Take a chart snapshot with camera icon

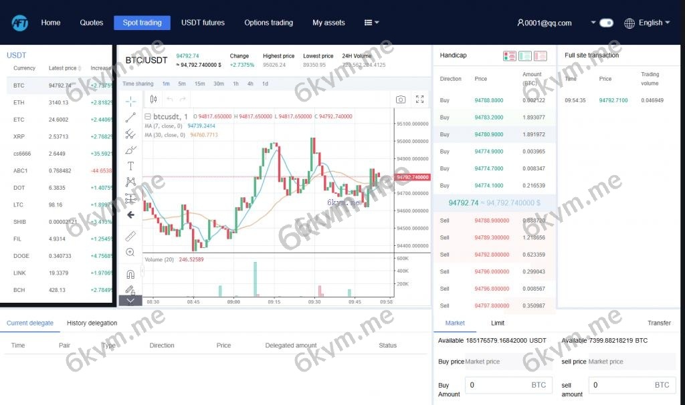coord(400,100)
